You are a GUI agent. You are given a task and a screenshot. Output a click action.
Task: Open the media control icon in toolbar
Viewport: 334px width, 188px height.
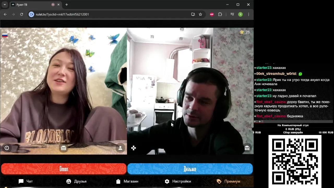[232, 14]
